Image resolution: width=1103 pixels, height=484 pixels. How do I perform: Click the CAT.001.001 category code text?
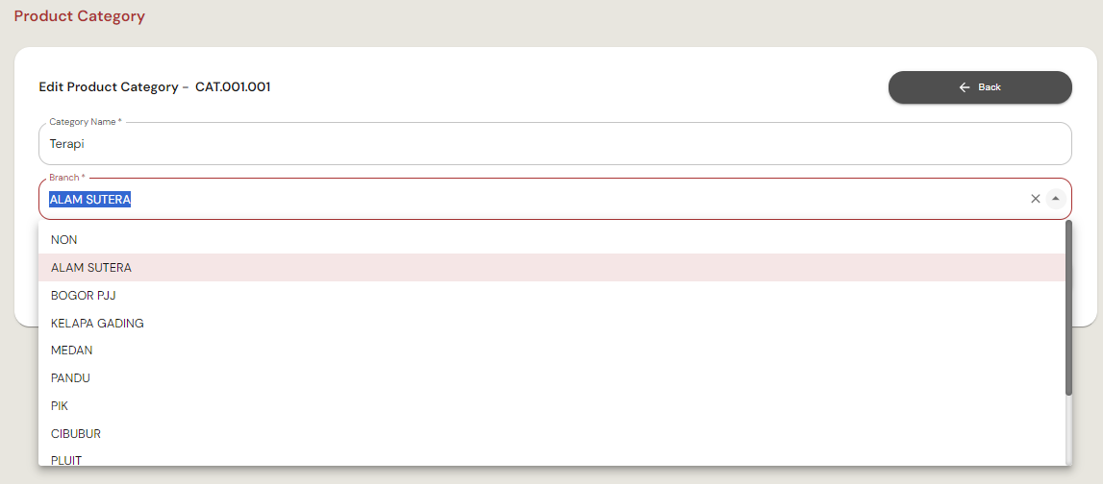pyautogui.click(x=233, y=87)
